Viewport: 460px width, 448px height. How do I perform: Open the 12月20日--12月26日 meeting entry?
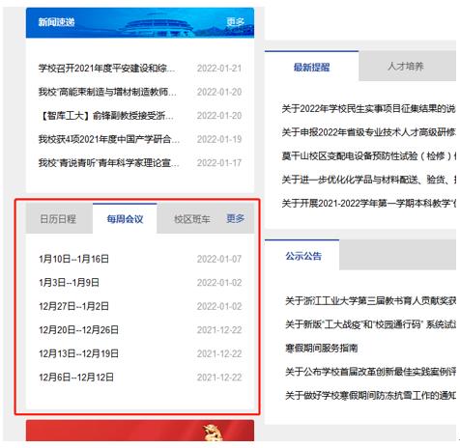pyautogui.click(x=78, y=330)
